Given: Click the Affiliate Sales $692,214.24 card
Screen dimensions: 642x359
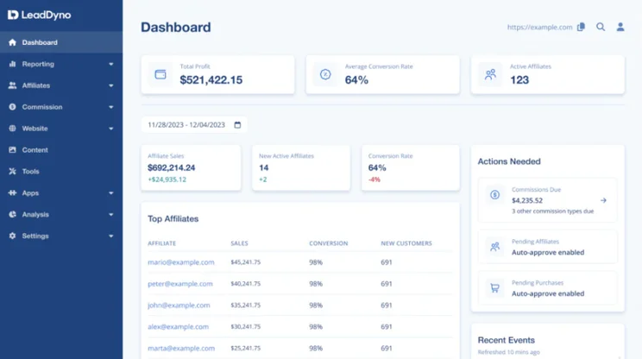Looking at the screenshot, I should [191, 167].
